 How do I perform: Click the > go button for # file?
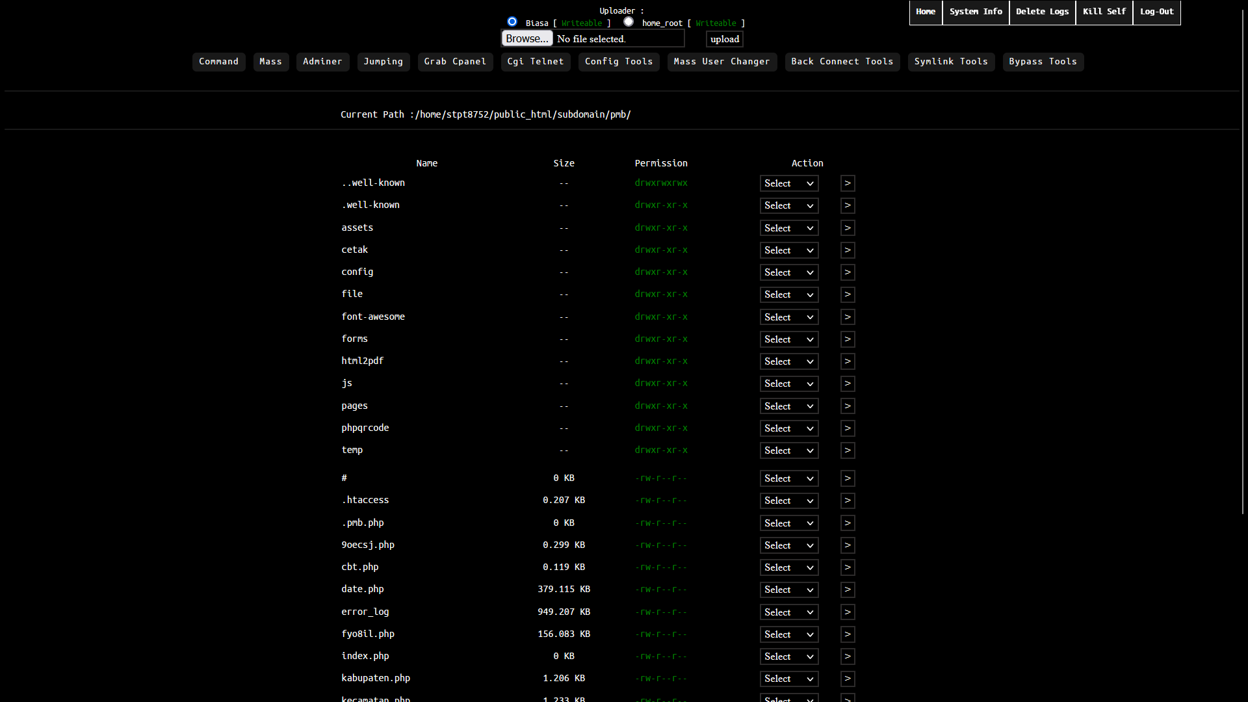[x=848, y=478]
